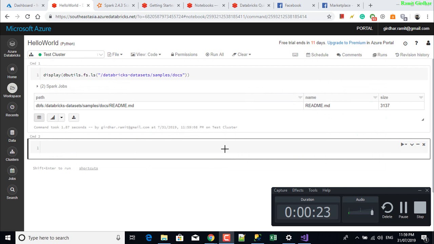Screen dimensions: 434x244
Task: Open the attached cluster tree icon
Action: [31, 55]
